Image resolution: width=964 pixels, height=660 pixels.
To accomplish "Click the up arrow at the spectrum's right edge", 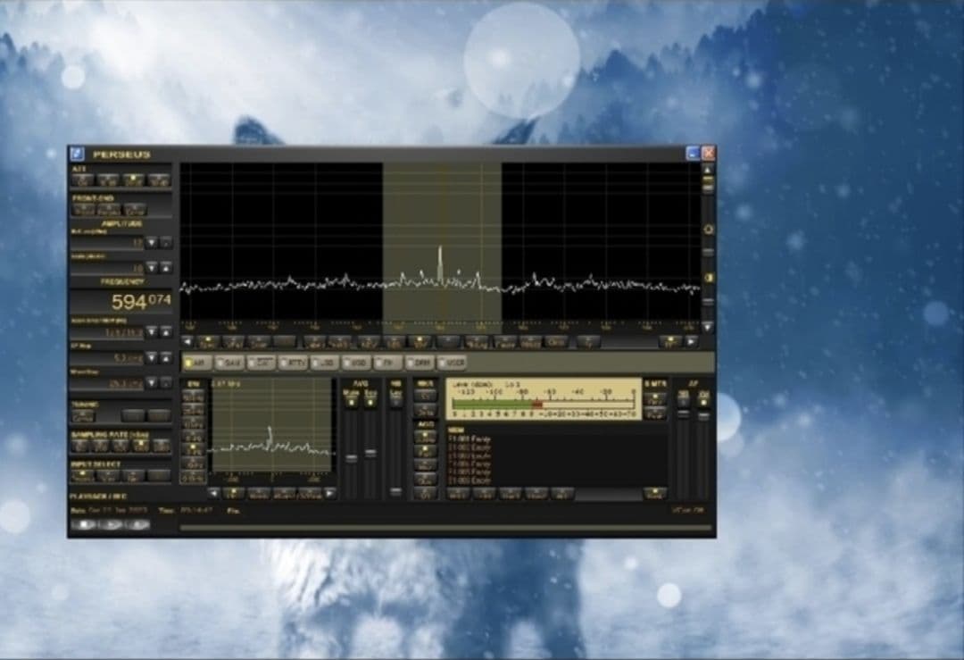I will [709, 169].
